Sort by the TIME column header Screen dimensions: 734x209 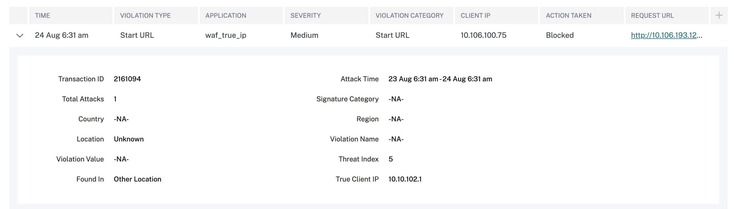[x=71, y=15]
